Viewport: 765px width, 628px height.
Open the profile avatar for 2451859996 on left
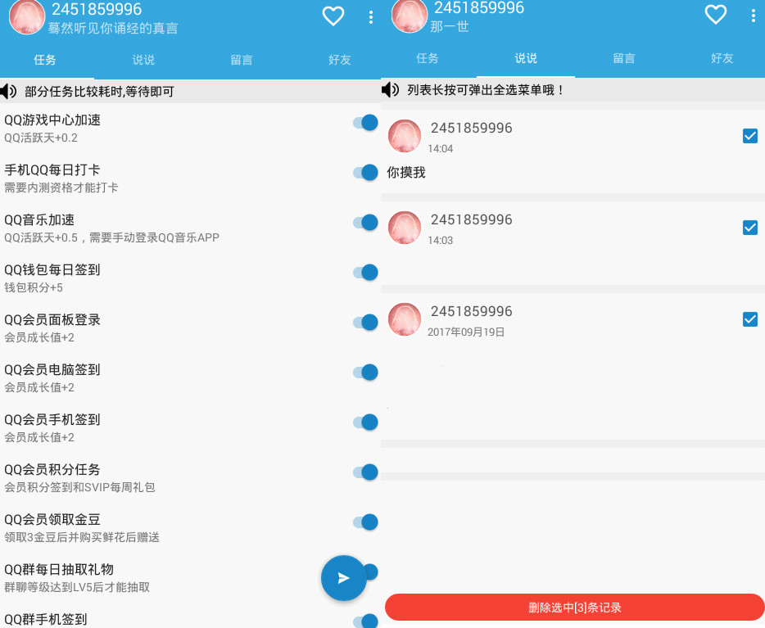click(x=27, y=16)
